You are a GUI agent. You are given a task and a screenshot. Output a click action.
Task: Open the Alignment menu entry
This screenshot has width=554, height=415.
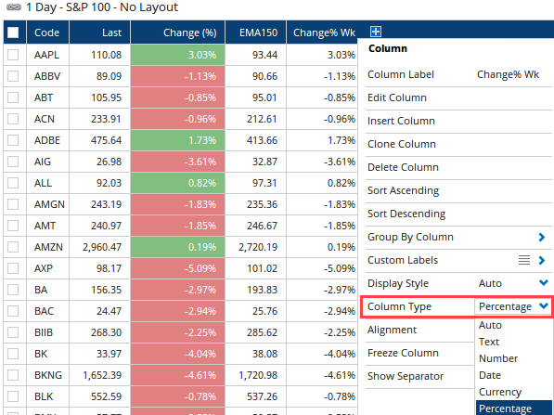(392, 330)
